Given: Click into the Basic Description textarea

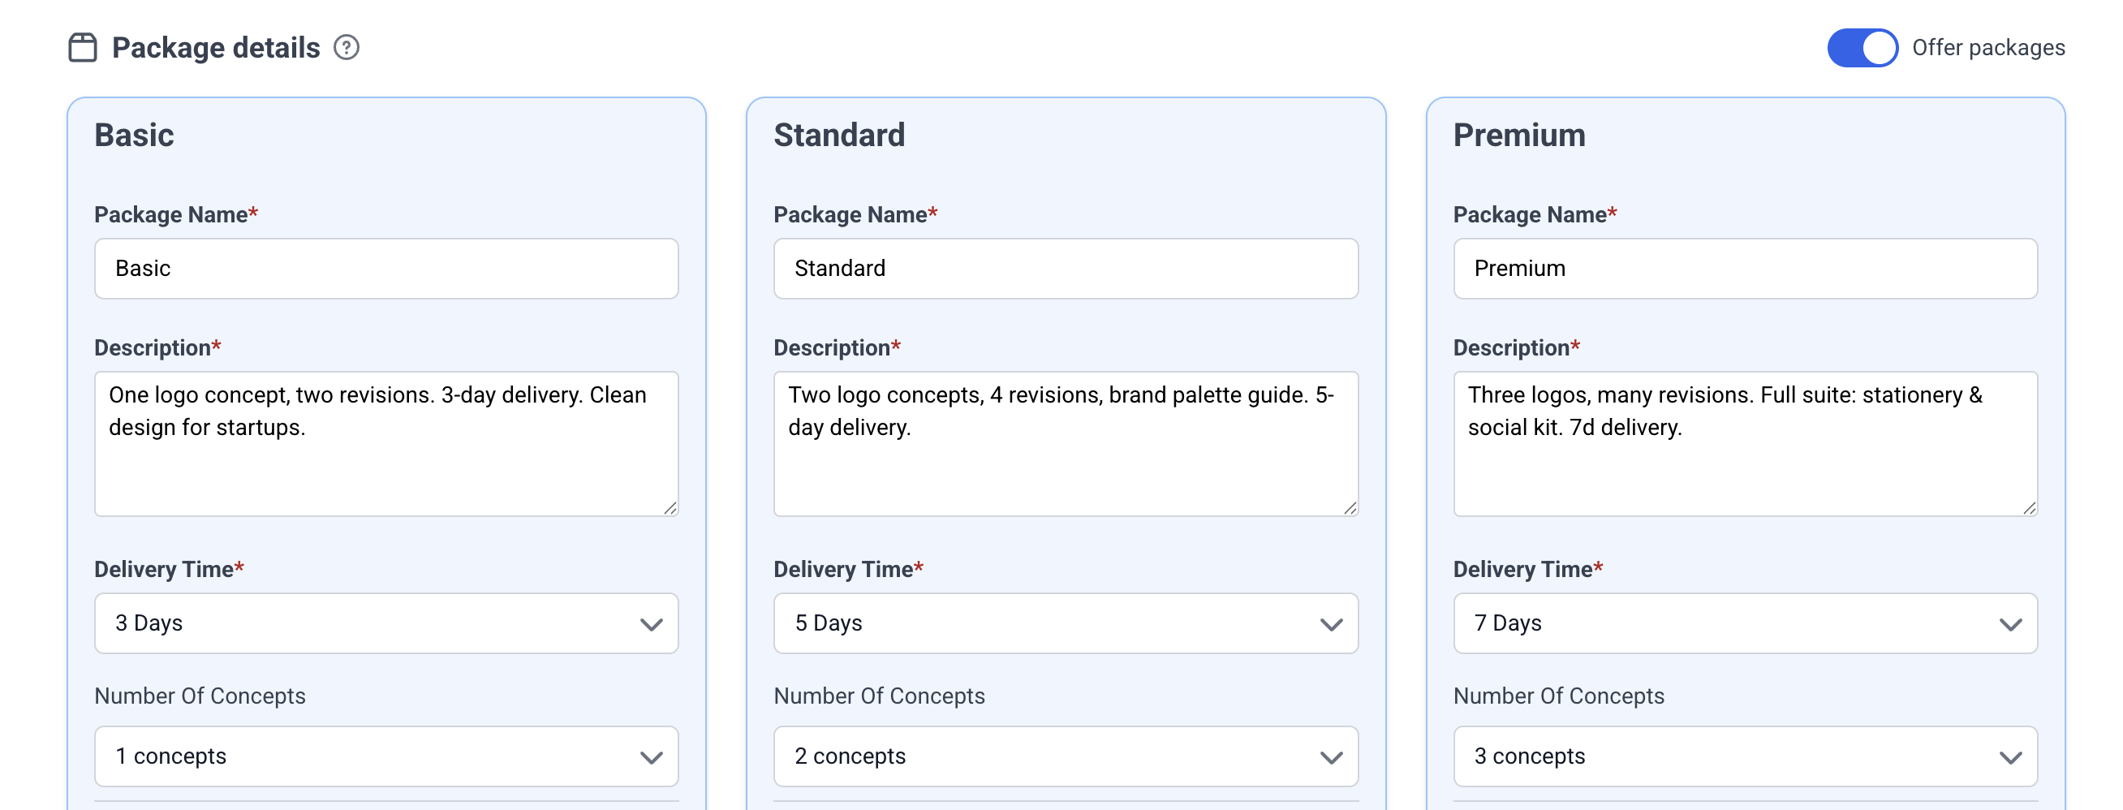Looking at the screenshot, I should tap(385, 462).
